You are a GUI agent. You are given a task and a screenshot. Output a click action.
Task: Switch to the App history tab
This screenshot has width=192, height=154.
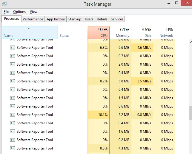pyautogui.click(x=56, y=19)
